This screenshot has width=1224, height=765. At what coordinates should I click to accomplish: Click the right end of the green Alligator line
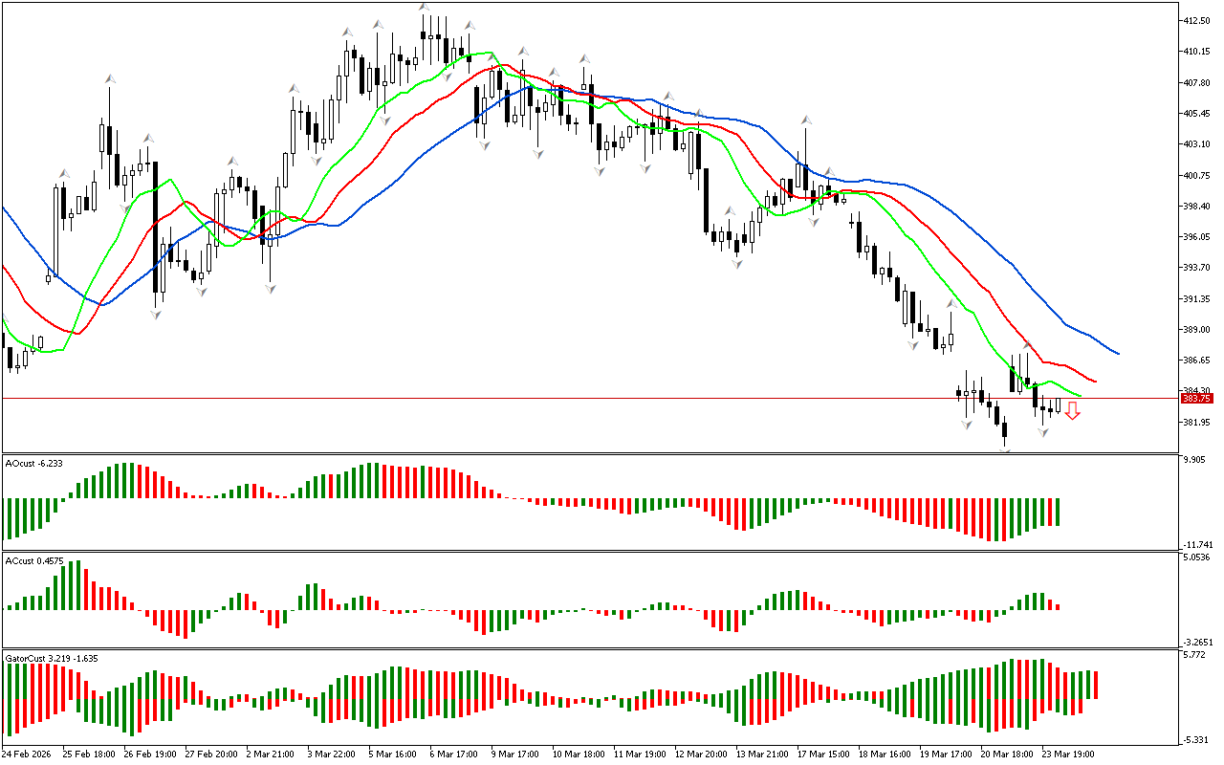click(x=1081, y=395)
